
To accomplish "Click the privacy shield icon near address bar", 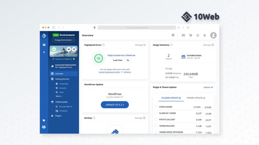I will click(x=95, y=28).
